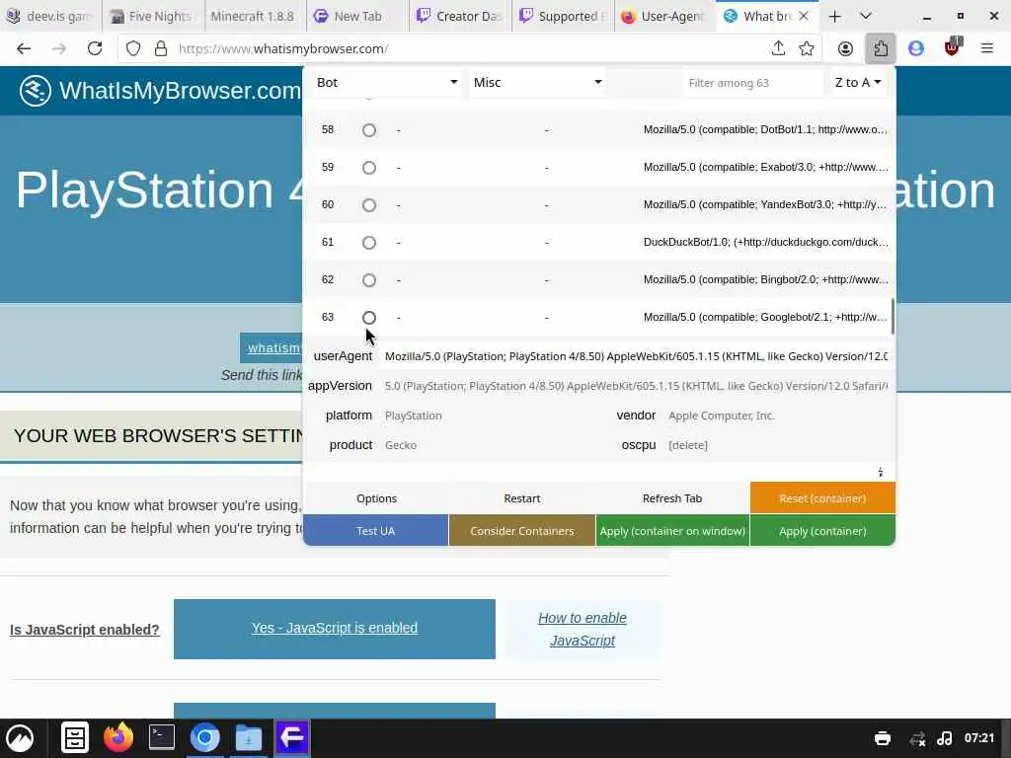
Task: Select row 59 Exabot radio button
Action: coord(369,168)
